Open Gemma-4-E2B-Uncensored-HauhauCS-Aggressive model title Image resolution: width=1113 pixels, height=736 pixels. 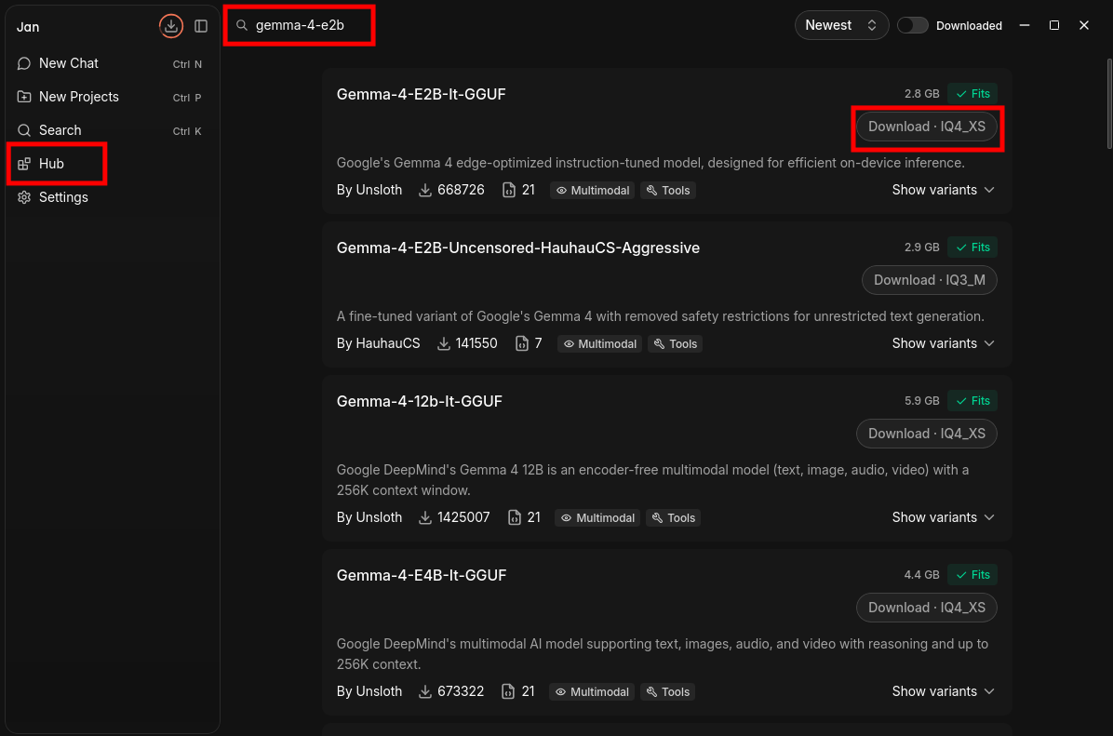(x=518, y=248)
